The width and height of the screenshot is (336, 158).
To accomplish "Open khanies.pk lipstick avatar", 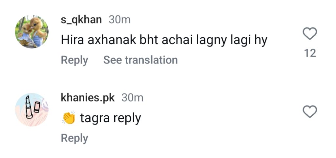I will coord(32,109).
